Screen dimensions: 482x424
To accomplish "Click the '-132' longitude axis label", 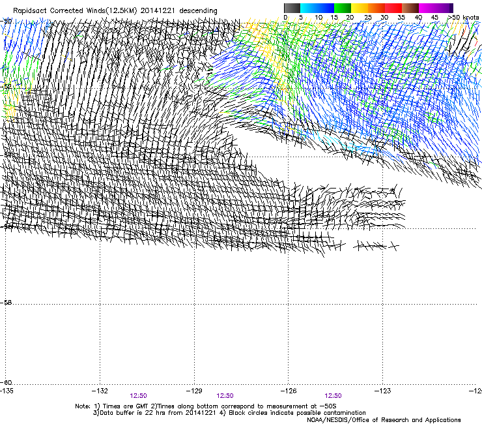I will (x=100, y=391).
